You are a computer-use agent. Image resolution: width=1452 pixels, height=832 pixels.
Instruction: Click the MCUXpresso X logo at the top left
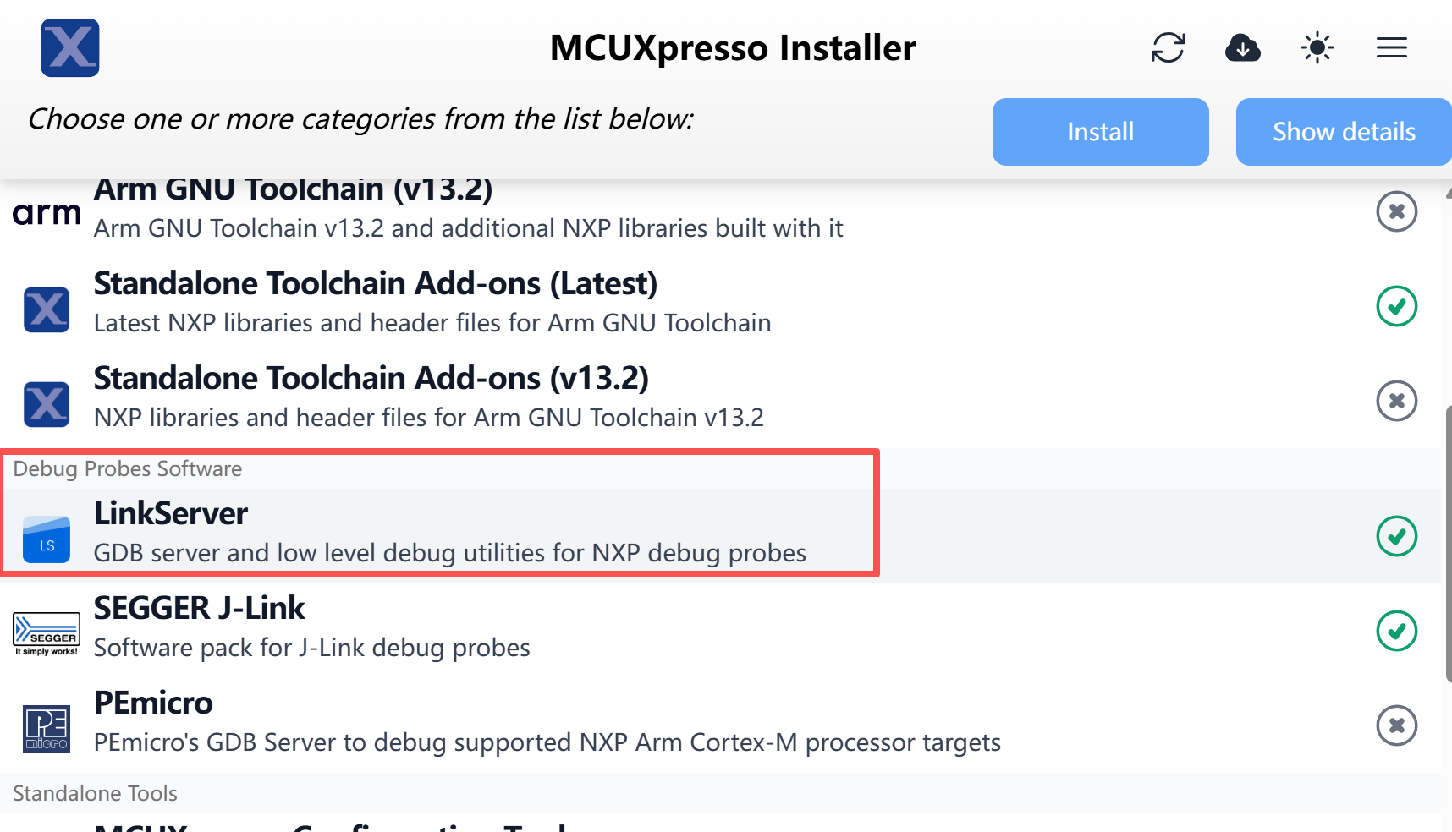point(70,47)
